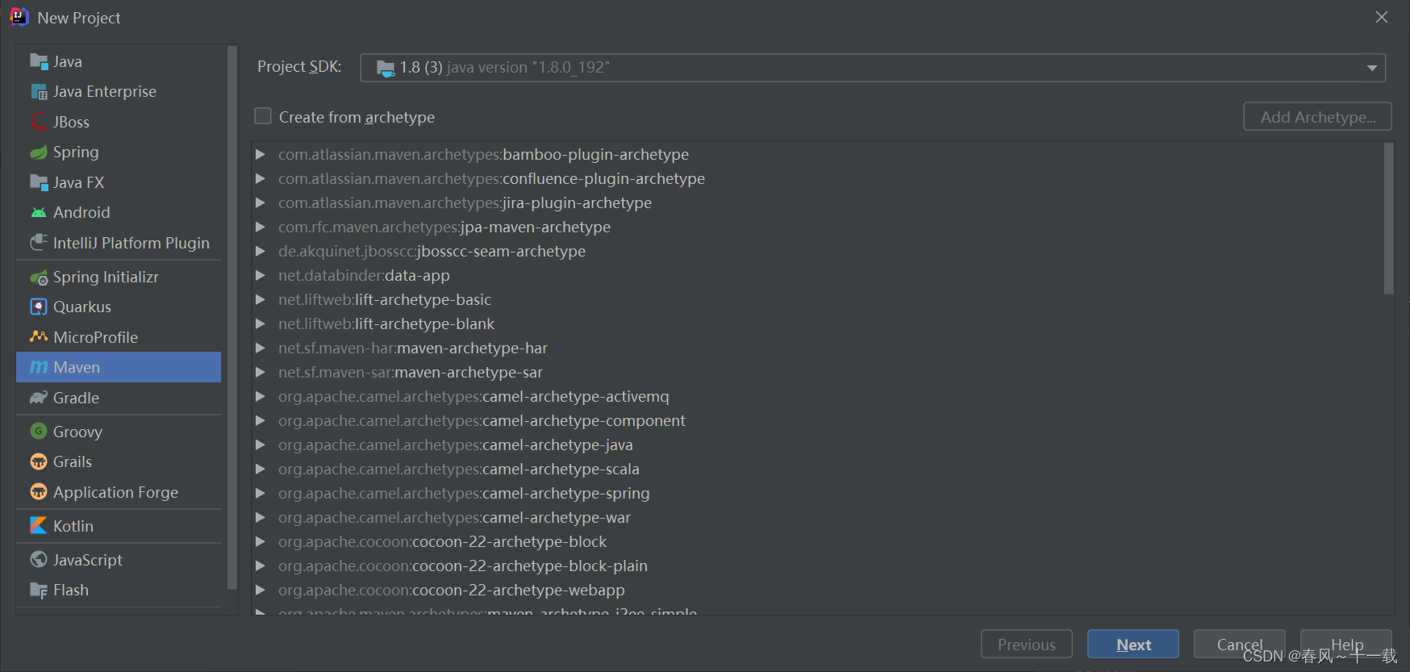
Task: Click the Gradle elephant icon
Action: click(39, 398)
